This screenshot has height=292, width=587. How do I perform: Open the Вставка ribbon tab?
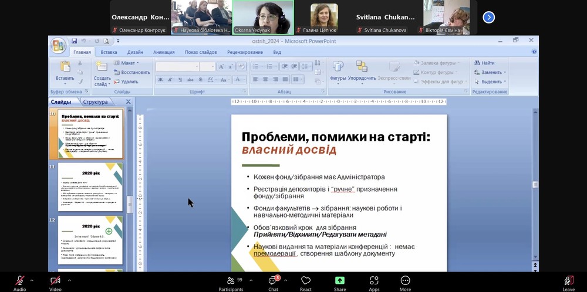(109, 52)
